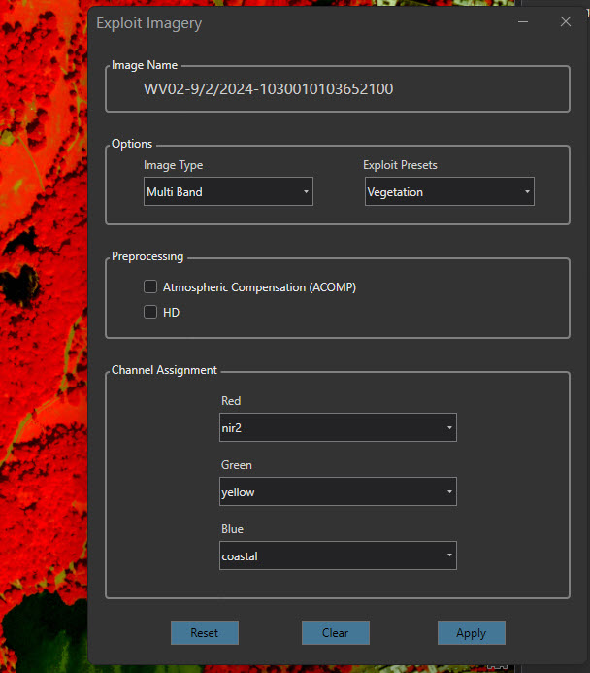The height and width of the screenshot is (673, 590).
Task: Click the Clear button
Action: (336, 632)
